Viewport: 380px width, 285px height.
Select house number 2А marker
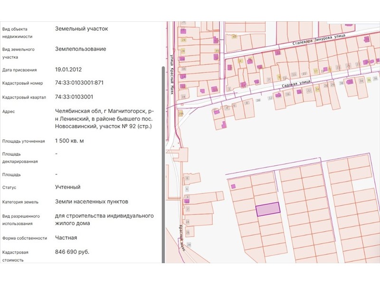188,222
